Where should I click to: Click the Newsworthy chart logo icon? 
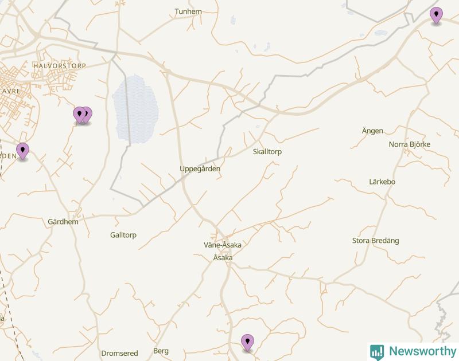pos(377,352)
